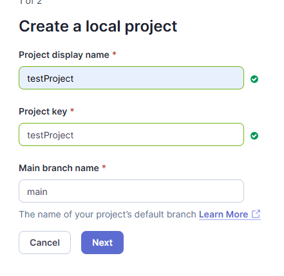Open the Learn More link
The width and height of the screenshot is (284, 276).
point(223,214)
